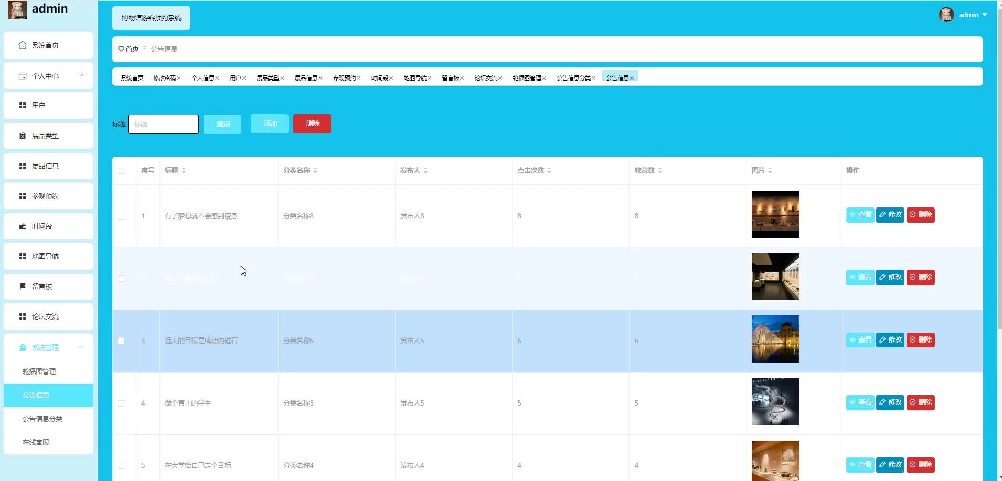
Task: Check the checkbox for row 4
Action: pyautogui.click(x=121, y=403)
